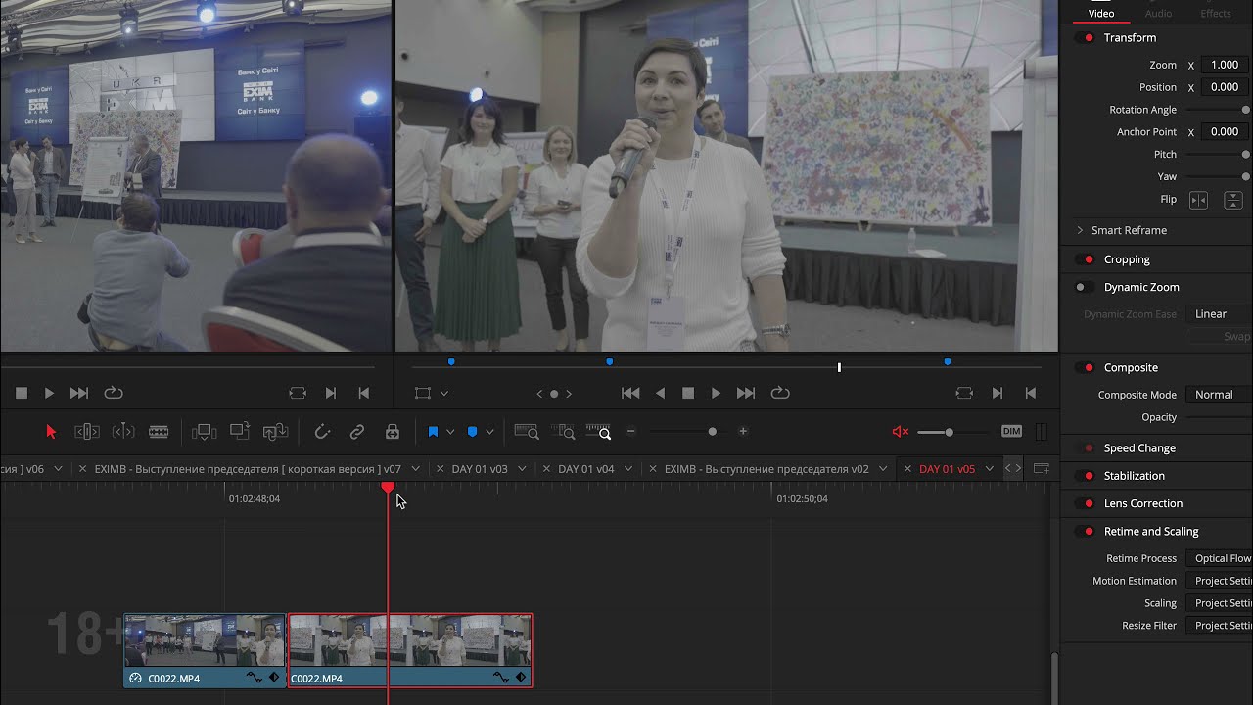
Task: Toggle the Position Lock padlock icon
Action: (x=393, y=432)
